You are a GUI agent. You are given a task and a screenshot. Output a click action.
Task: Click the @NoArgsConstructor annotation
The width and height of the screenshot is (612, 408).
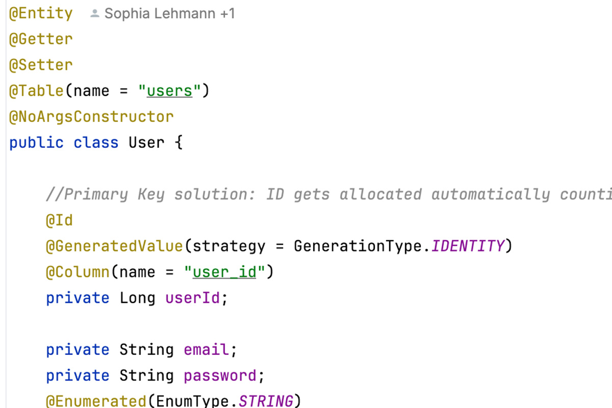tap(91, 117)
